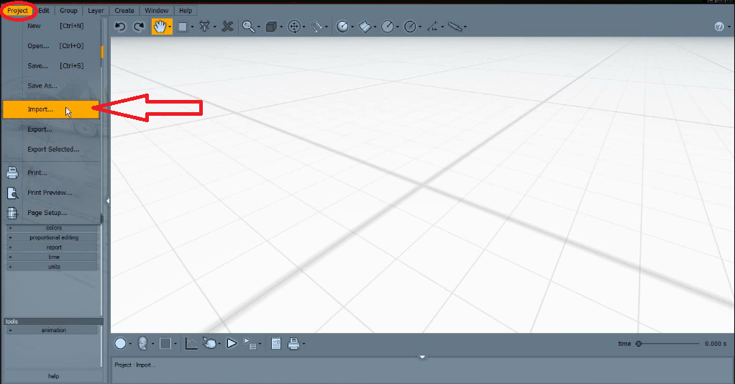Open the dropdown beside the magnet icon

pyautogui.click(x=327, y=27)
